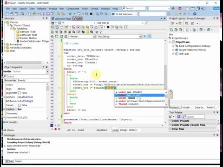
Task: Switch to the Output tab in Messages
Action: 18,161
